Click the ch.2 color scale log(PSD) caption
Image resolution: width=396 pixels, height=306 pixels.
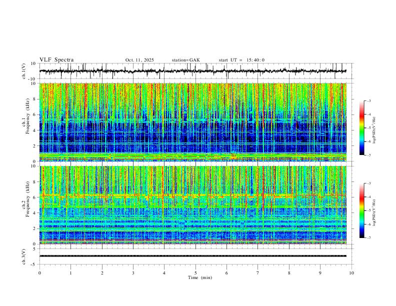[374, 212]
